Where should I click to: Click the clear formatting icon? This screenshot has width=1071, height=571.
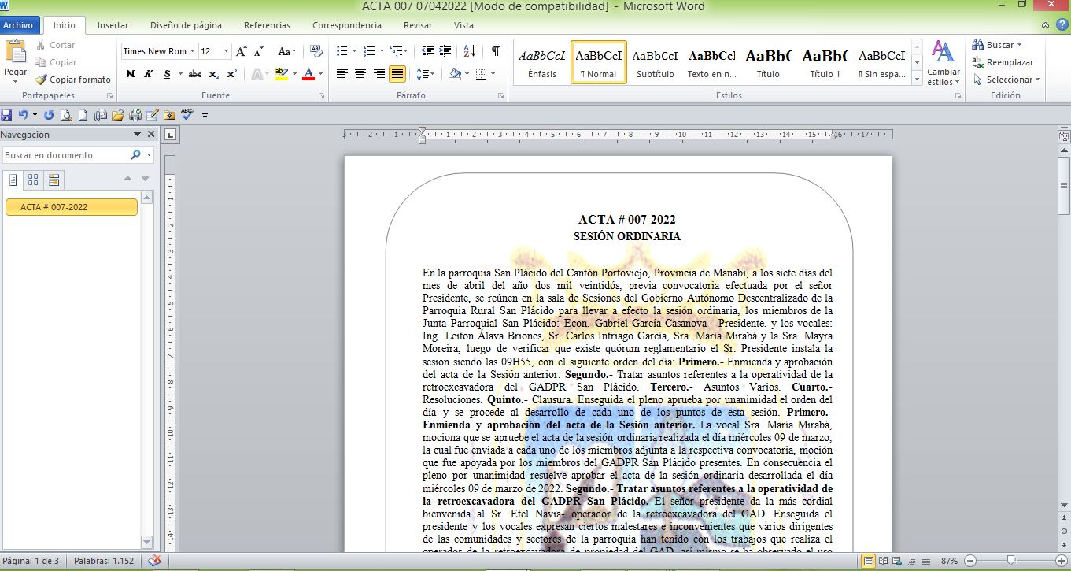click(316, 51)
